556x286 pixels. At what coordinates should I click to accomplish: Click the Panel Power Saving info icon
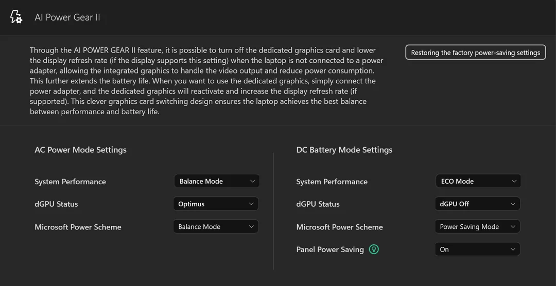[x=374, y=249]
